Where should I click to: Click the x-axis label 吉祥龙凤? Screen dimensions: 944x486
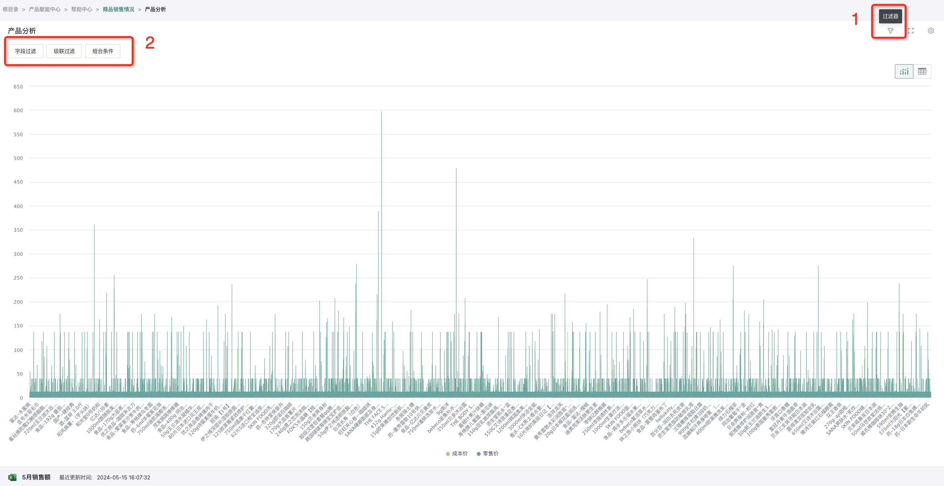tap(554, 410)
